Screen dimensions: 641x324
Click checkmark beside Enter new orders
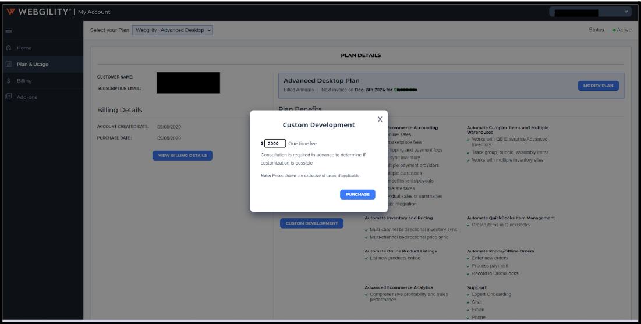point(469,258)
